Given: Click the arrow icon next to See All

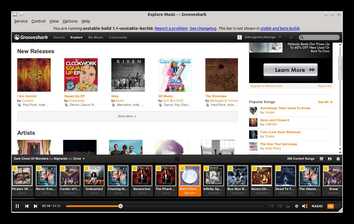Looking at the screenshot, I should pyautogui.click(x=331, y=102).
